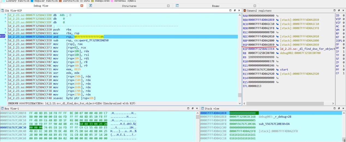This screenshot has height=142, width=346.
Task: Toggle breakpoint dot on xor edx, edx line
Action: (5, 73)
